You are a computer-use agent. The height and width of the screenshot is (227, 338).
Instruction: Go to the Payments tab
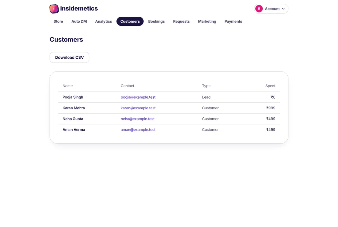point(233,21)
